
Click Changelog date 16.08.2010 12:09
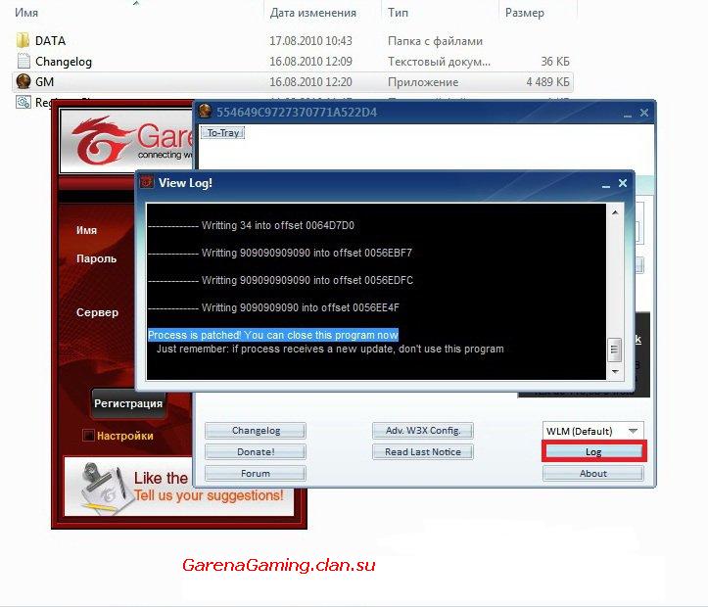click(310, 62)
